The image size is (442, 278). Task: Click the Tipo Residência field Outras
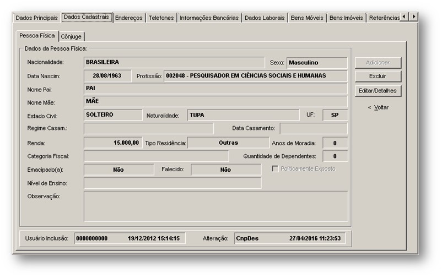(x=228, y=143)
